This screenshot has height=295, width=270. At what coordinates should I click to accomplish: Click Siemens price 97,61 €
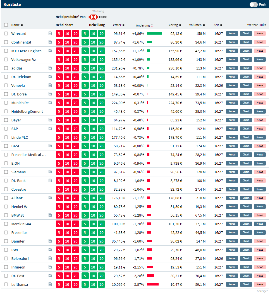click(x=120, y=172)
